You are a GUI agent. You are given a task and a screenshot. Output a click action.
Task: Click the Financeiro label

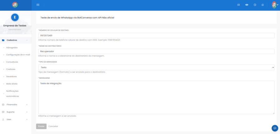click(12, 105)
